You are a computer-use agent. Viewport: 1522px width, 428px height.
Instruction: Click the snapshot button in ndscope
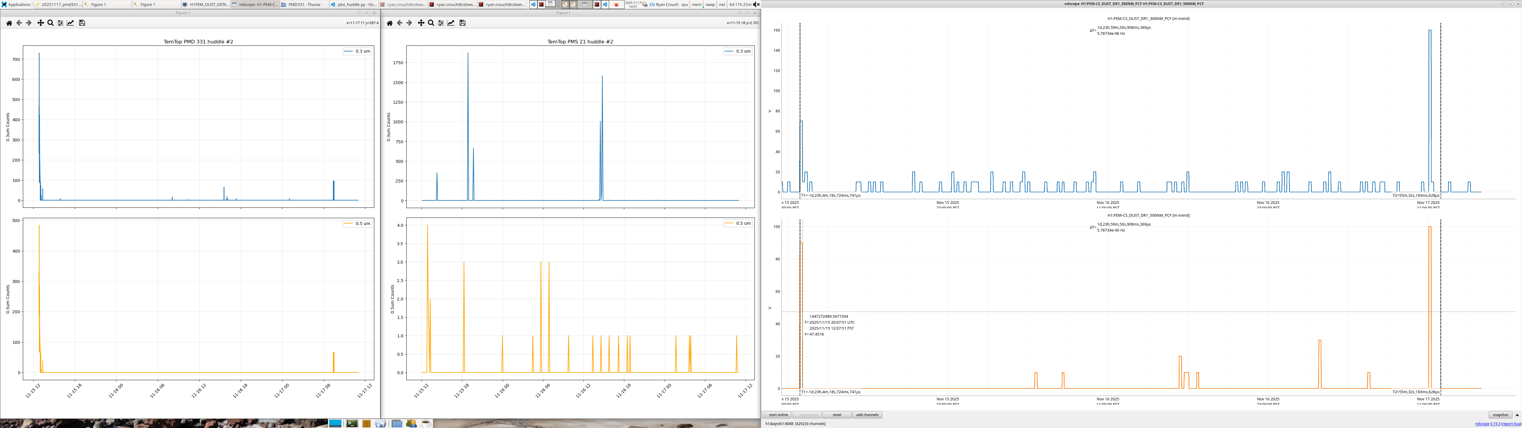[1500, 415]
